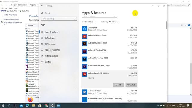
Task: Open the view options dropdown arrow
Action: (x=185, y=25)
